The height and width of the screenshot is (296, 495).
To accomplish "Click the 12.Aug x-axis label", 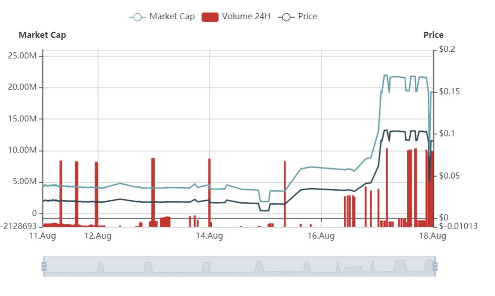I will 97,236.
